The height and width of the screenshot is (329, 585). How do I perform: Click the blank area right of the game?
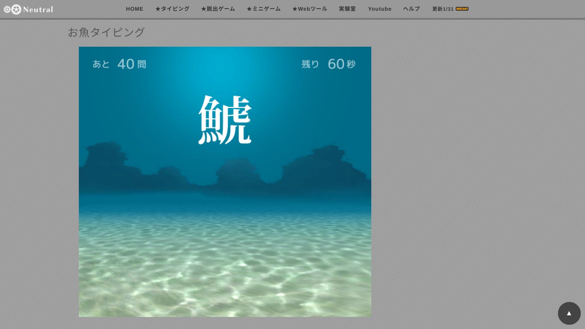pos(471,171)
